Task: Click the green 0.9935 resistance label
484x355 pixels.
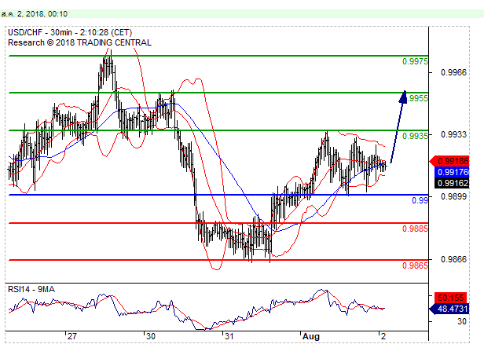Action: (x=415, y=136)
